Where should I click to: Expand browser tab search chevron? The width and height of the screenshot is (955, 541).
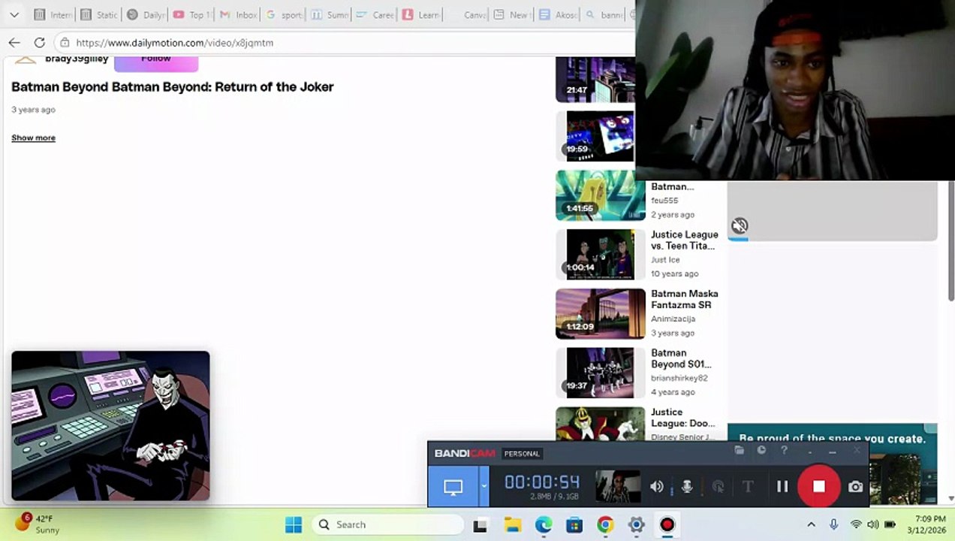[14, 14]
